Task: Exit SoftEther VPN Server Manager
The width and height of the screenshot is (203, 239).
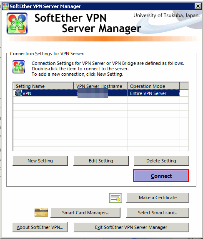Action: point(131,227)
